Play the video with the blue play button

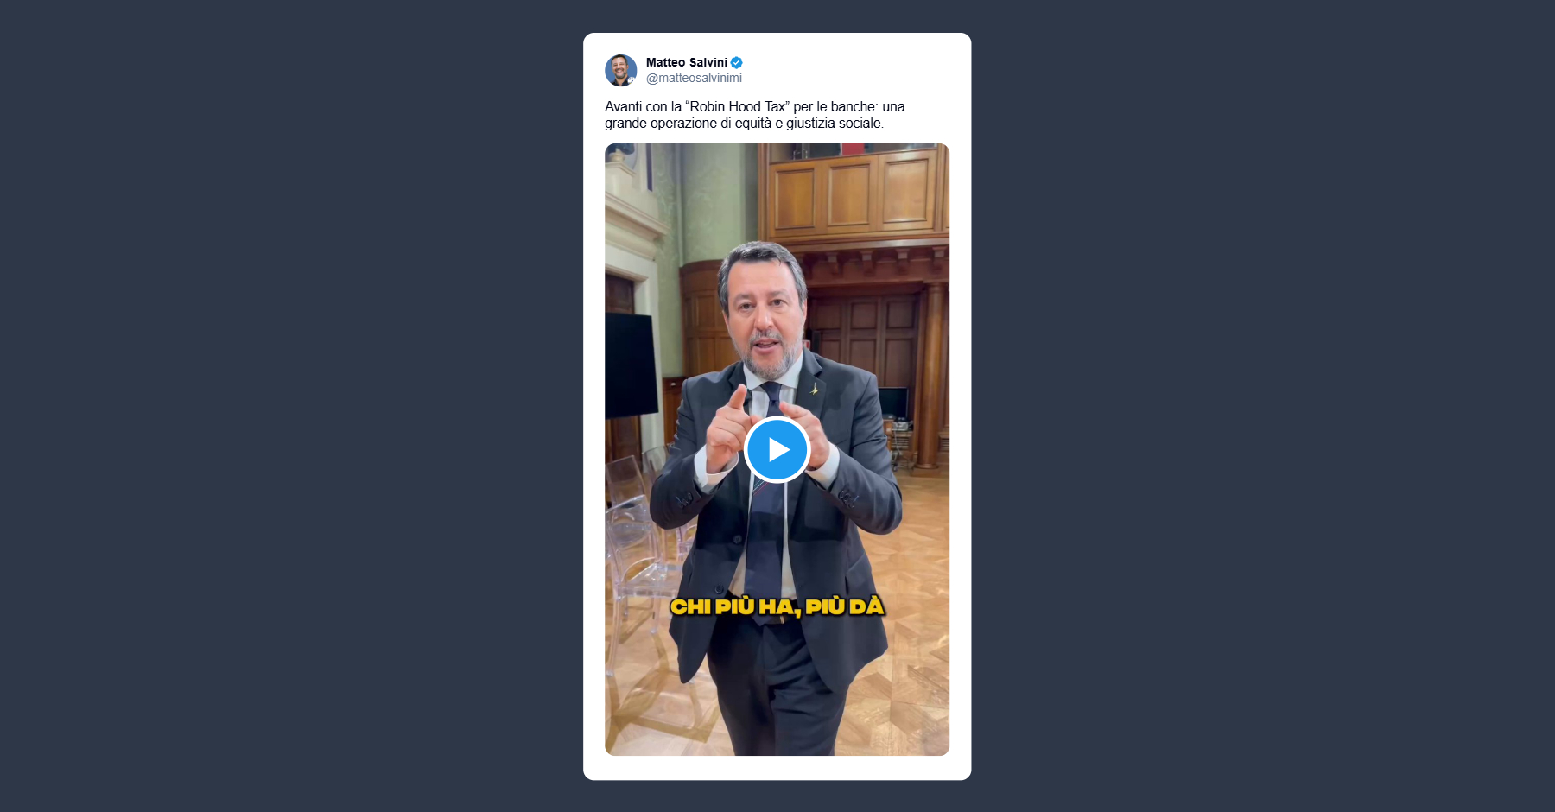(777, 449)
